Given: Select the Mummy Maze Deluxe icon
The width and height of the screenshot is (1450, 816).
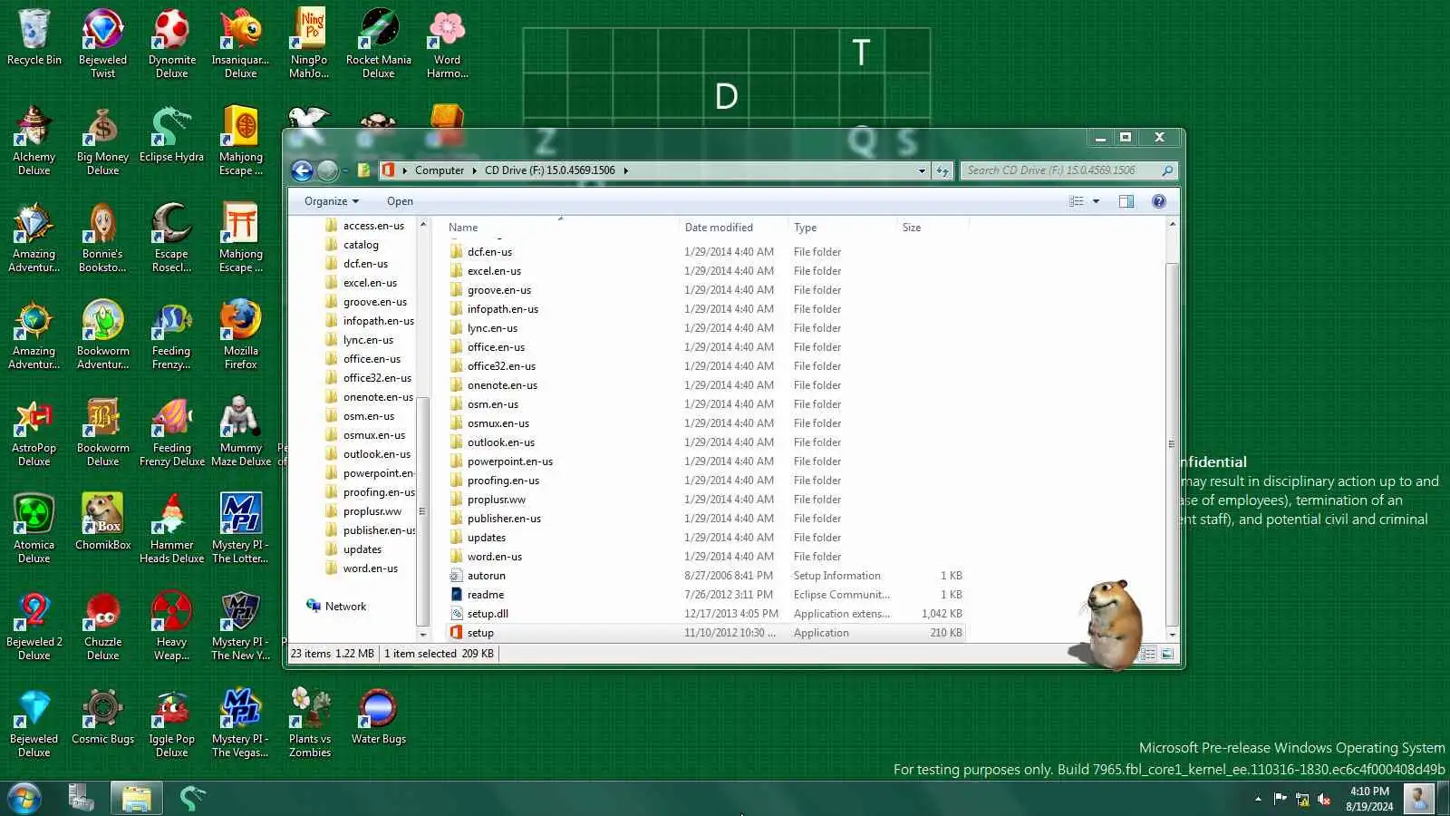Looking at the screenshot, I should tap(240, 432).
